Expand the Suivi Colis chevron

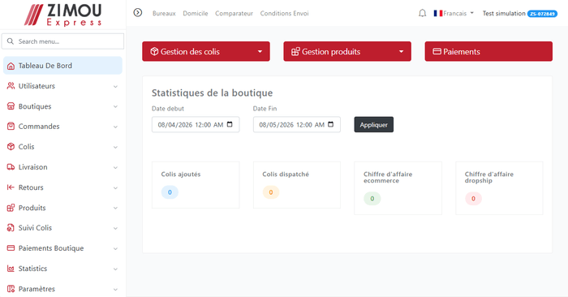pos(115,228)
